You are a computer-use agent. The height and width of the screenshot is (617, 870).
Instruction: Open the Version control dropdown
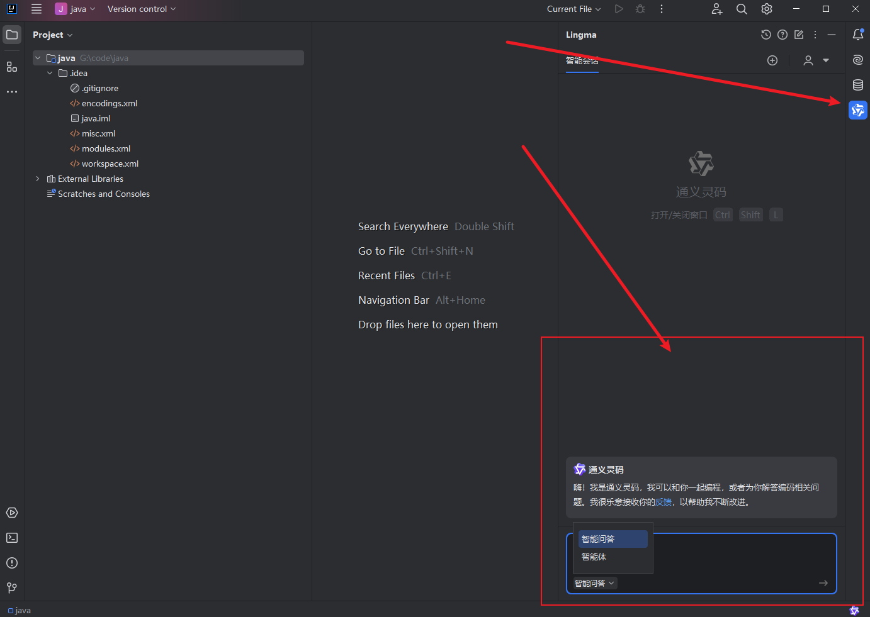pyautogui.click(x=142, y=9)
